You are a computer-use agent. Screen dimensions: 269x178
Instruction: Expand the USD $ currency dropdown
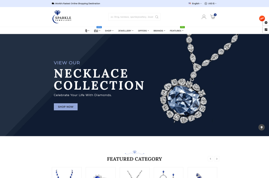click(x=210, y=4)
